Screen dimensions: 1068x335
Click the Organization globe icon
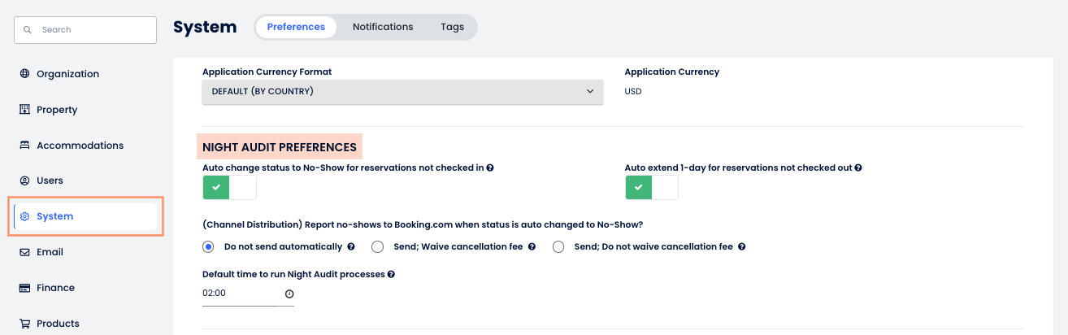point(24,74)
